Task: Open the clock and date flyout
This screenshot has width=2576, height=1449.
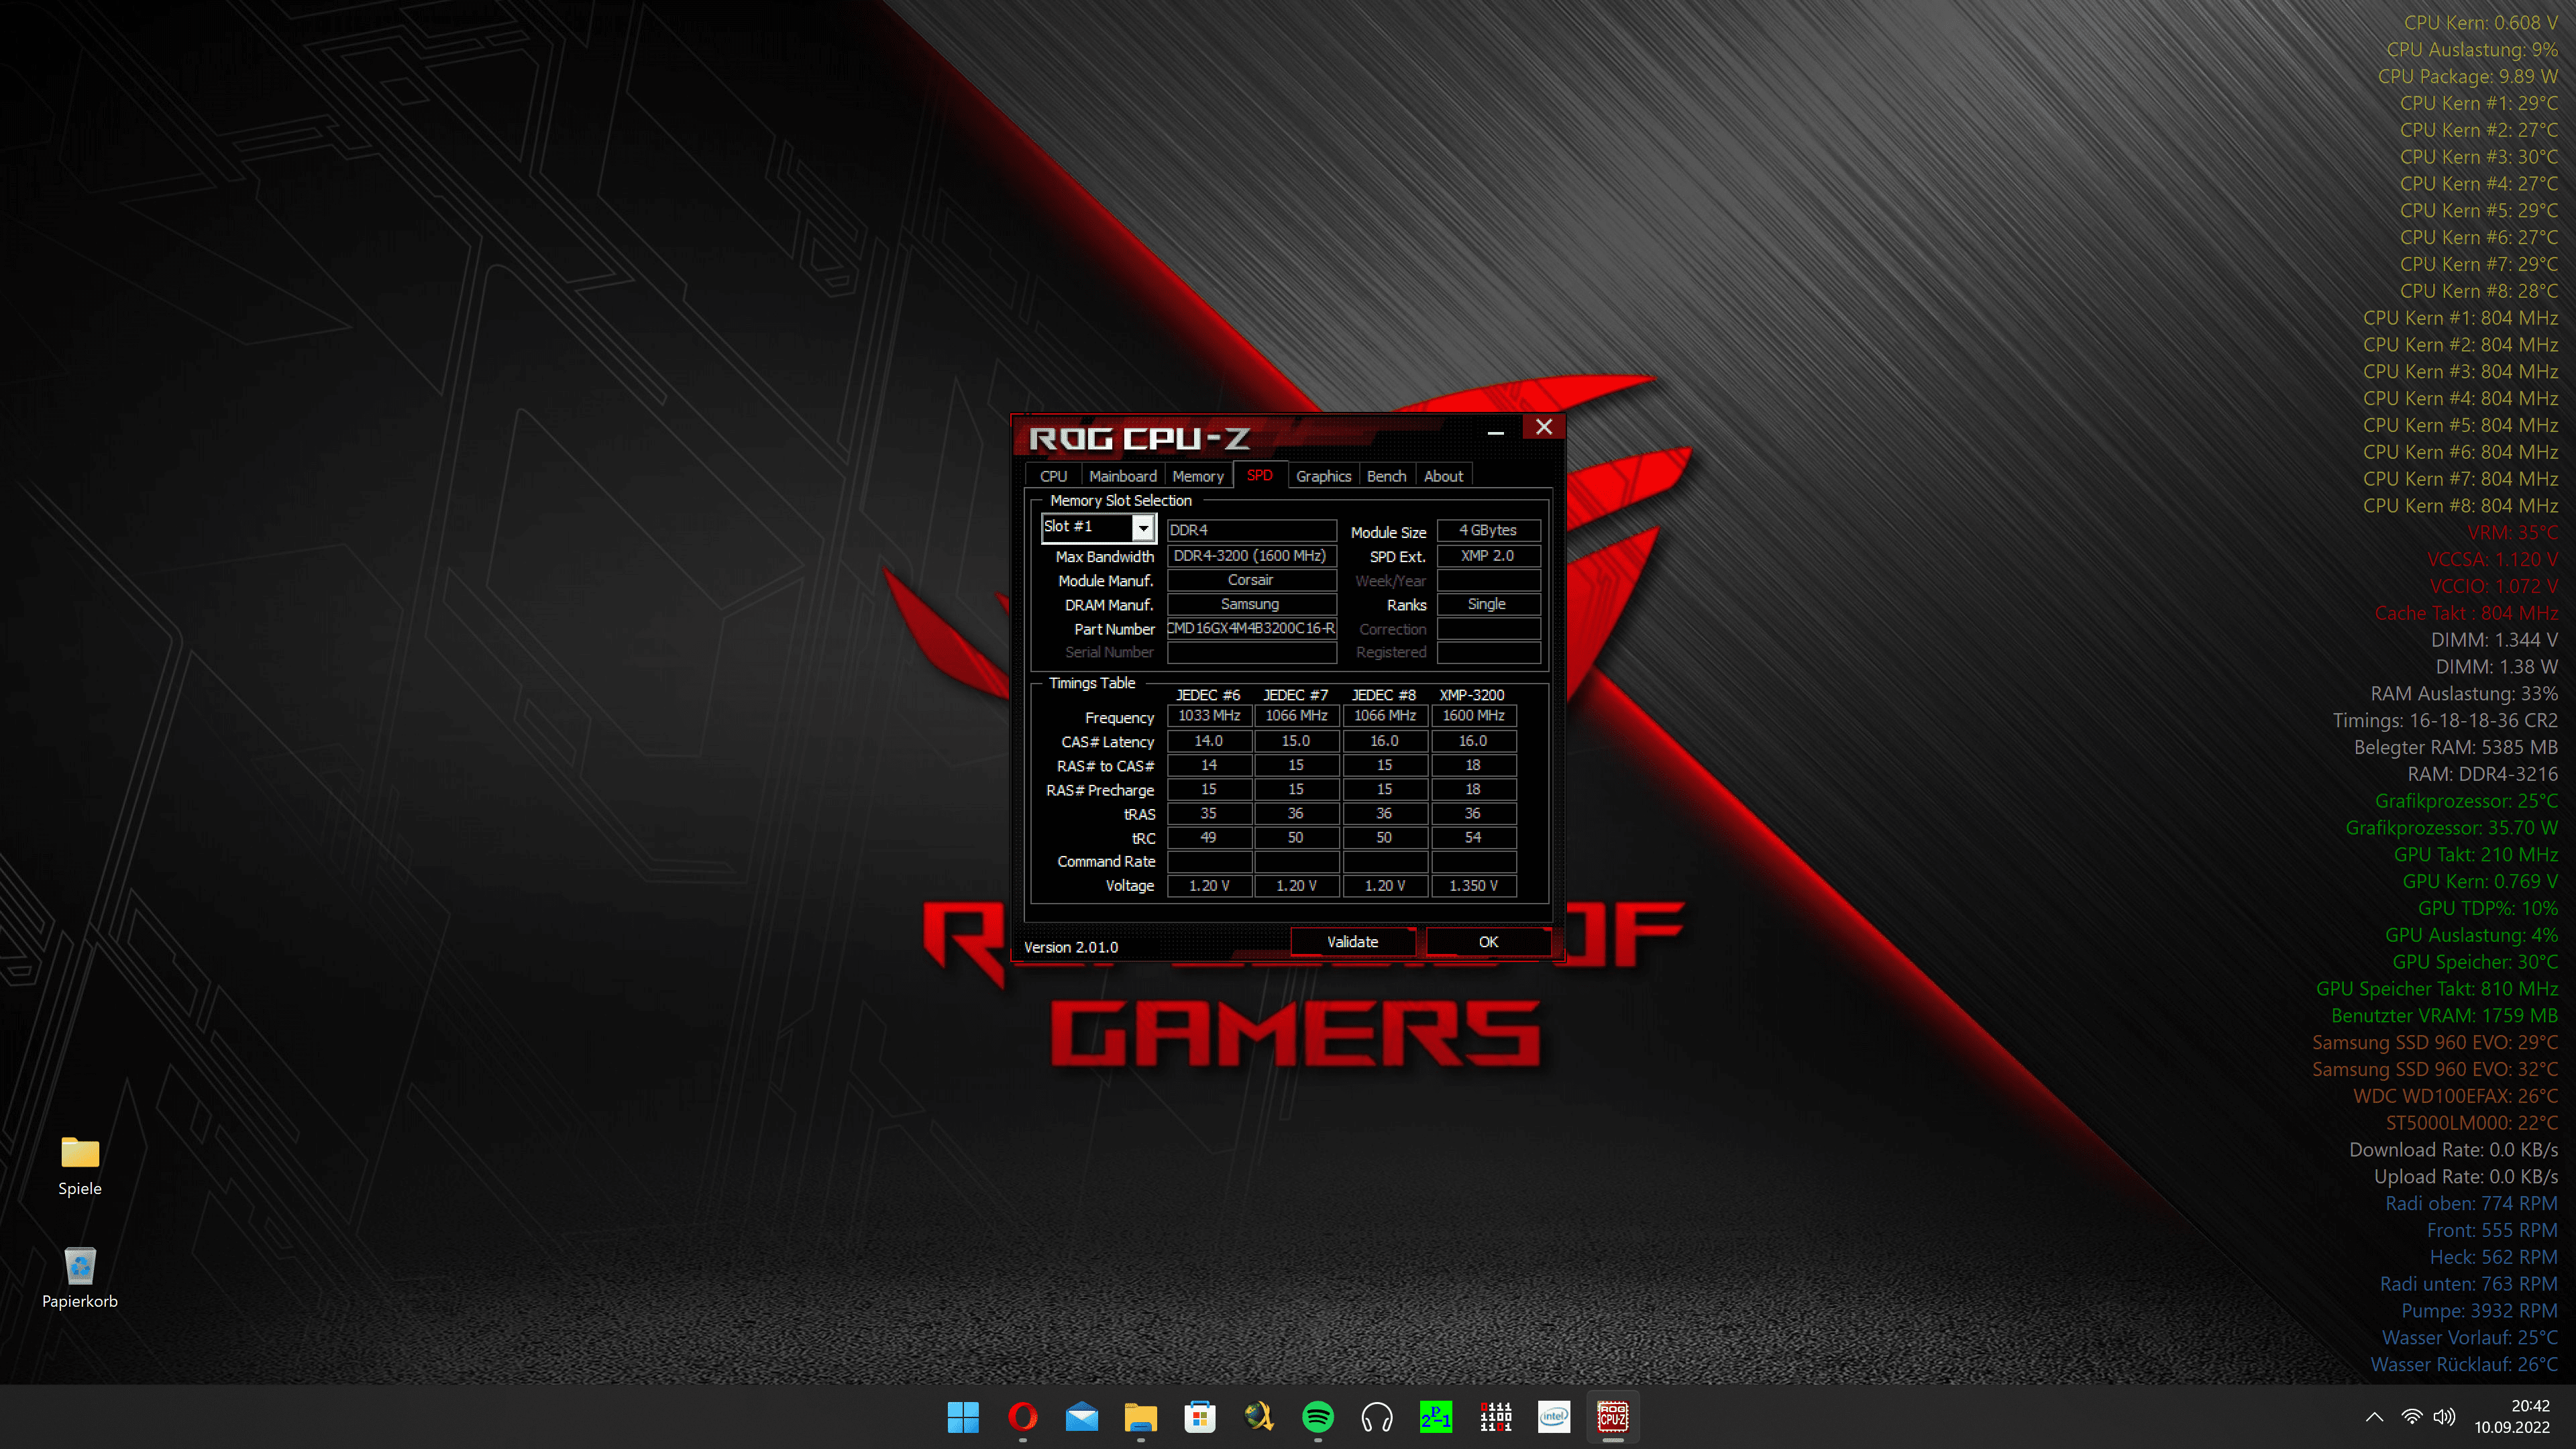Action: tap(2512, 1416)
